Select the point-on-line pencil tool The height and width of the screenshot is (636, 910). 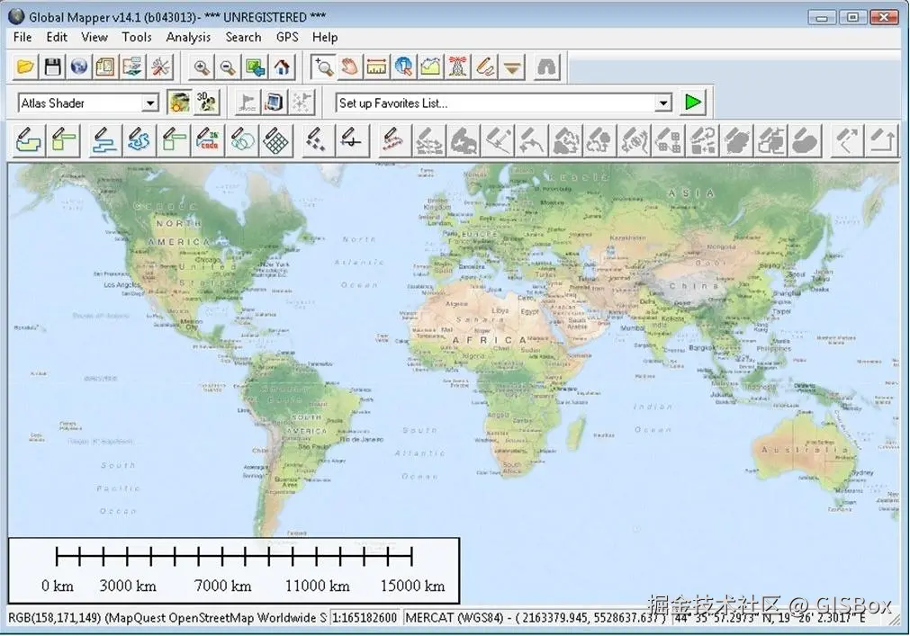point(352,141)
